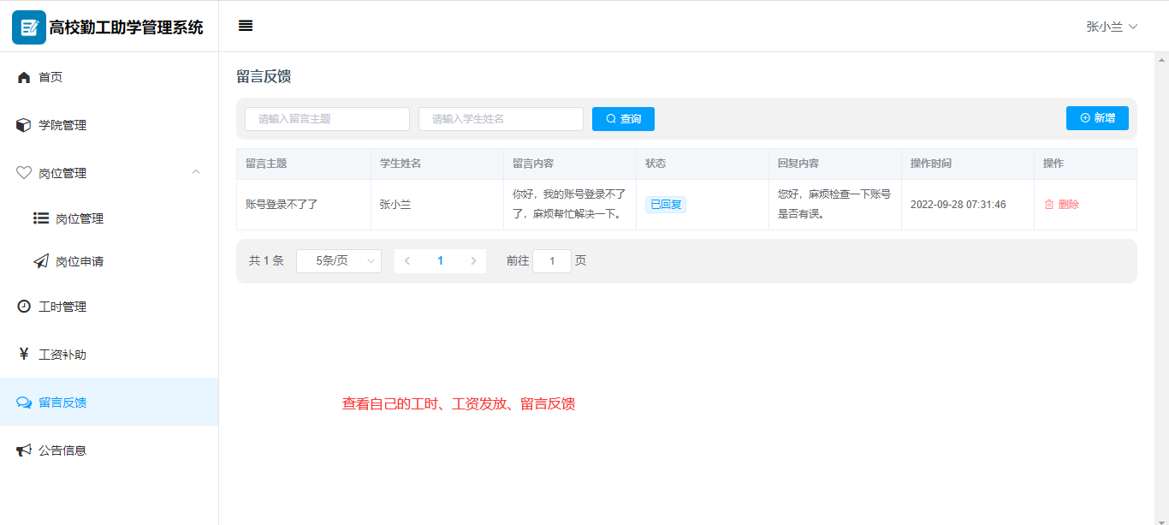Screen dimensions: 1169x525
Task: Go to next page arrow
Action: point(473,261)
